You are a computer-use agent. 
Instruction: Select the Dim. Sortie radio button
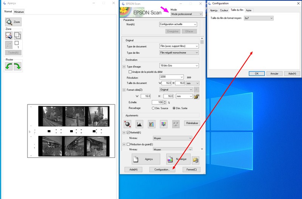click(x=174, y=108)
